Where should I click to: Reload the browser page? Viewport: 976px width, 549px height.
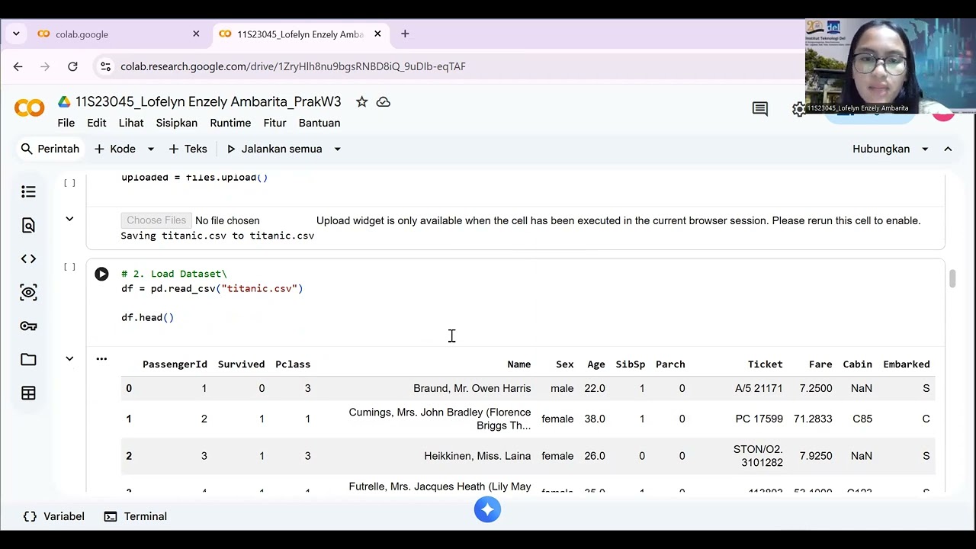72,66
